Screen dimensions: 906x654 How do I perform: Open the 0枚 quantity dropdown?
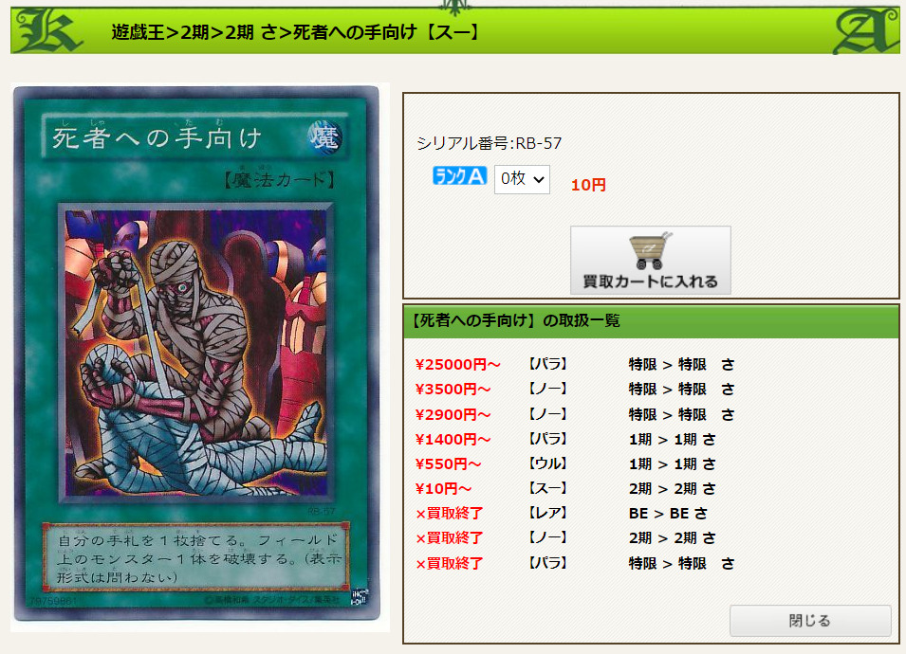tap(522, 179)
